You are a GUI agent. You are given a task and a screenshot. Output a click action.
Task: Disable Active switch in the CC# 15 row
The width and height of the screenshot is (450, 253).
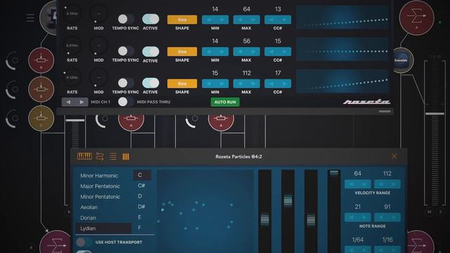pyautogui.click(x=150, y=51)
